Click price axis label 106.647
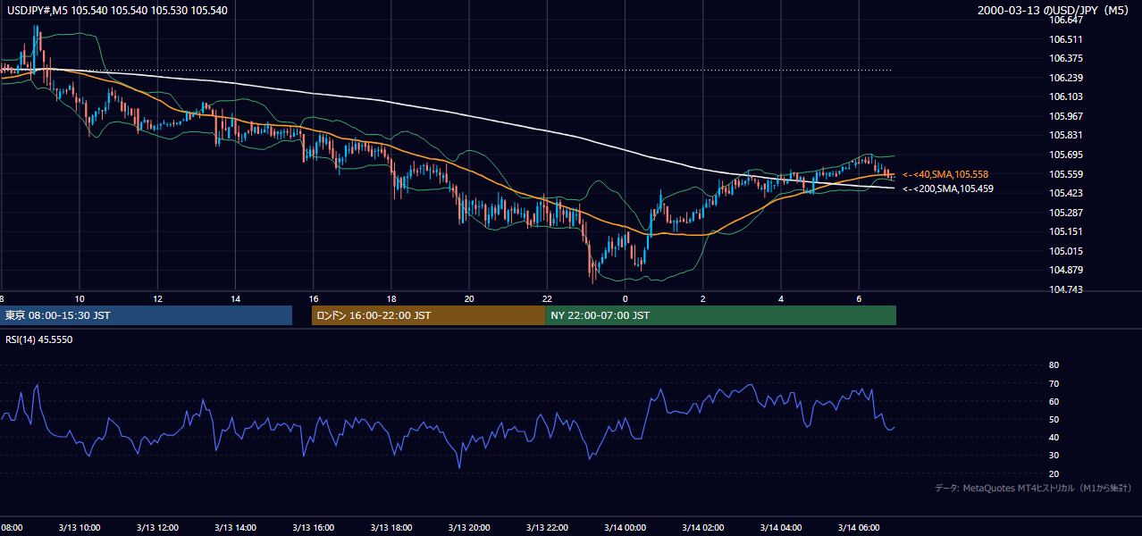Viewport: 1142px width, 536px height. [x=1066, y=20]
